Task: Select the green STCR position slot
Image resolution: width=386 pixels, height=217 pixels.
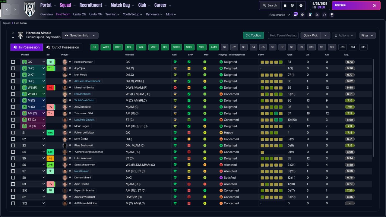Action: (176, 47)
